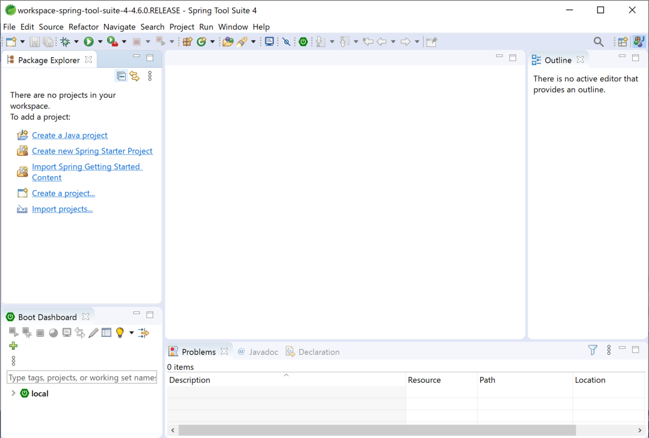Image resolution: width=649 pixels, height=438 pixels.
Task: Open console icon in the Boot Dashboard toolbar
Action: (66, 333)
